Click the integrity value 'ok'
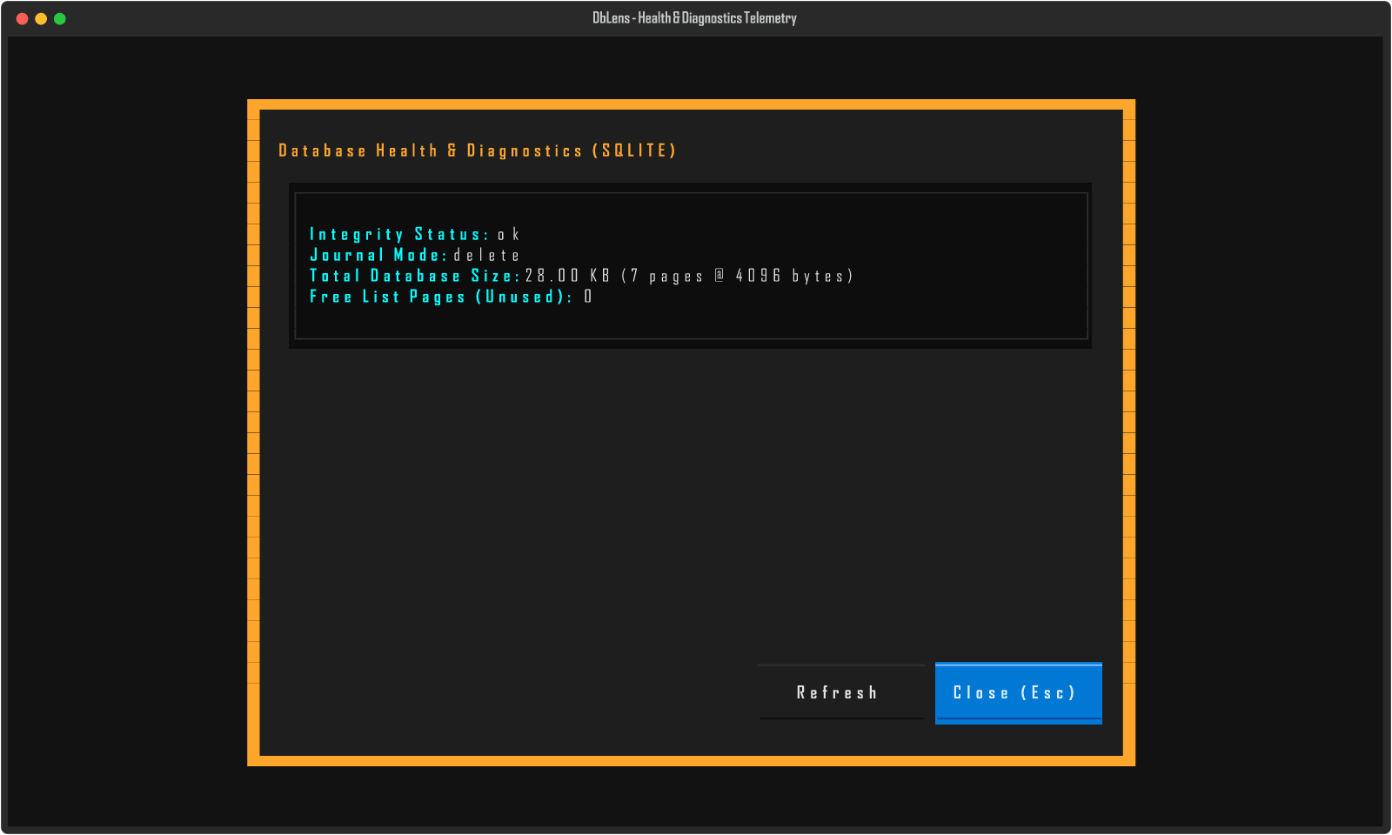 coord(508,234)
